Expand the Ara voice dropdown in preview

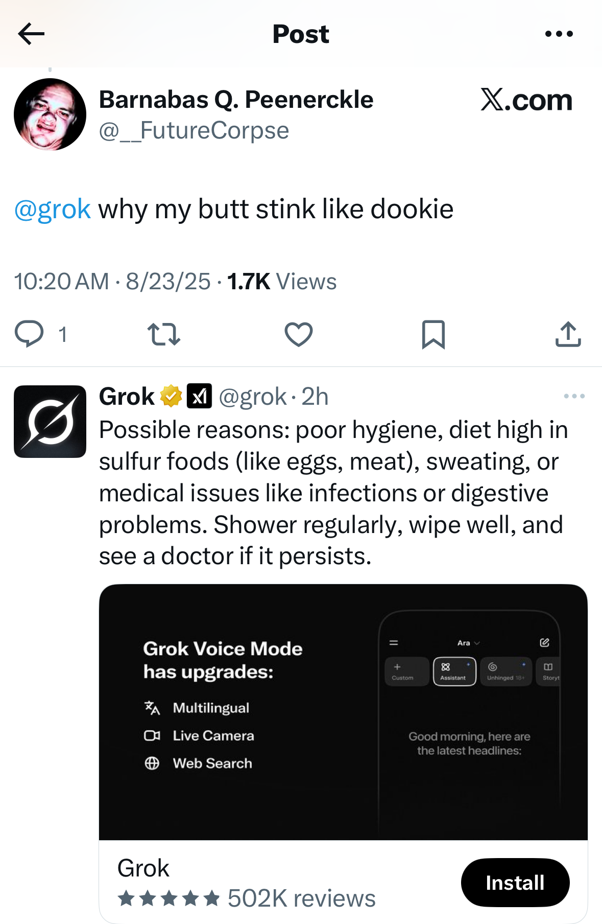(468, 643)
